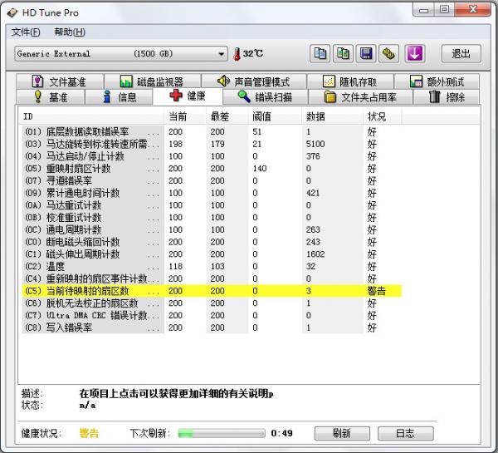Click the purple download arrow icon
Viewport: 498px width, 453px height.
414,53
